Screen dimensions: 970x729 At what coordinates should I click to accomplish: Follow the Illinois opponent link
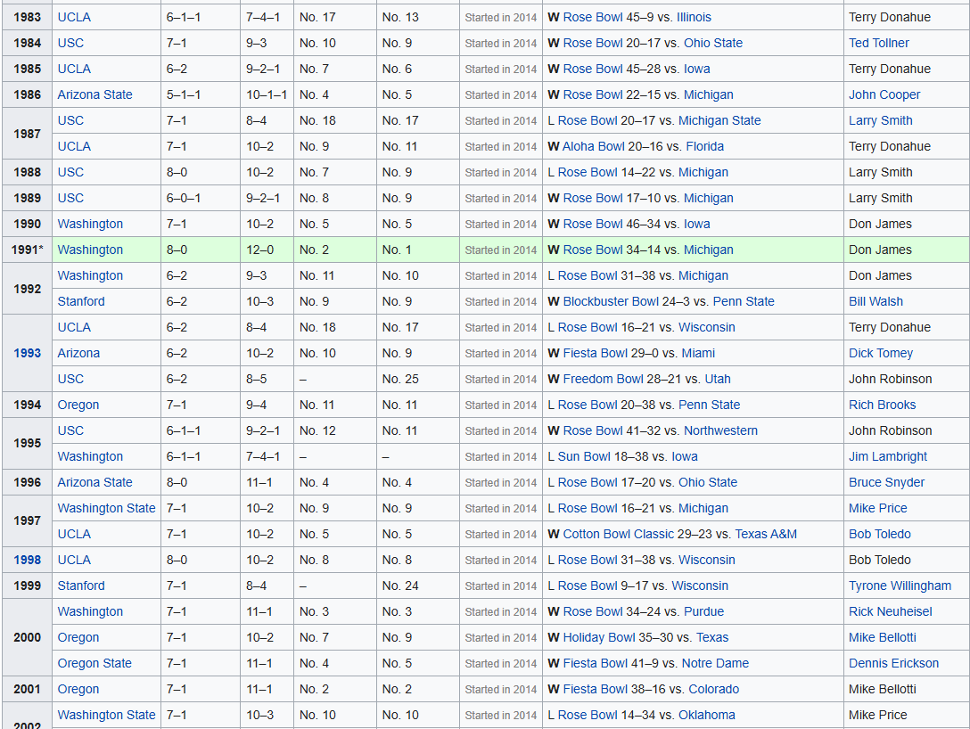point(694,17)
